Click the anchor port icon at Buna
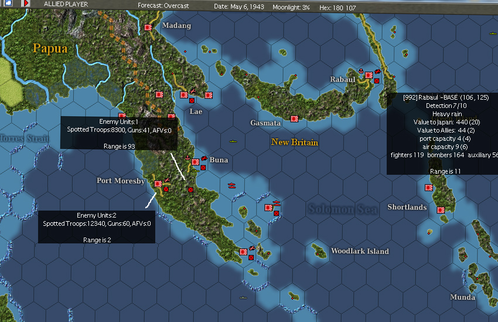The width and height of the screenshot is (498, 322). [x=187, y=158]
